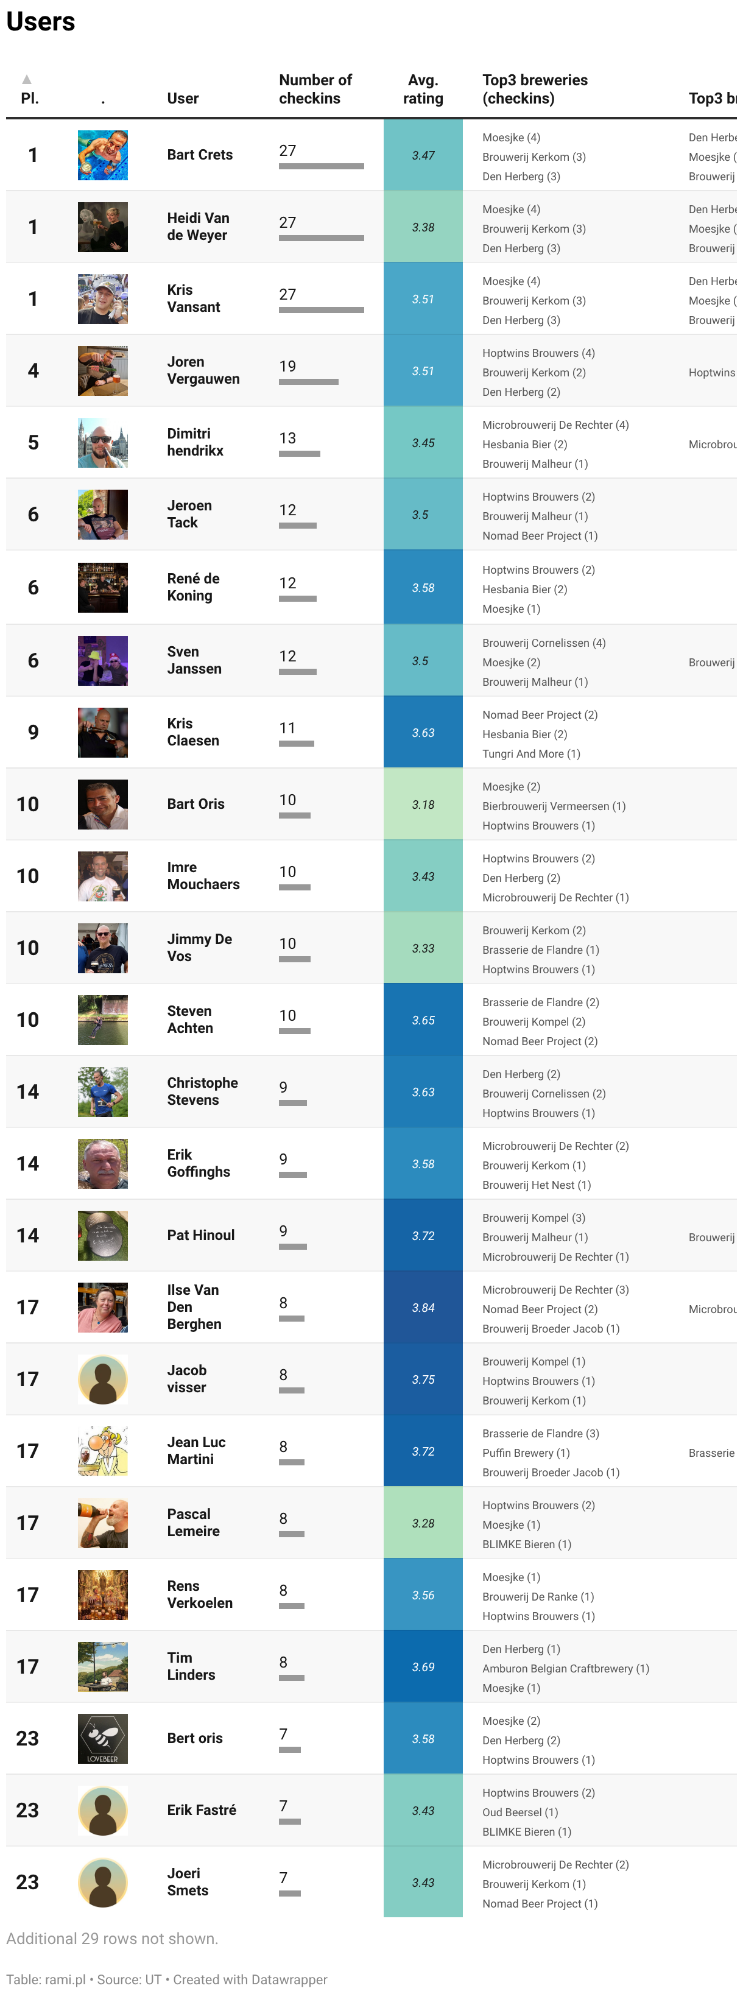Click Joeri Smets' placeholder avatar icon
This screenshot has width=743, height=1994.
103,1882
